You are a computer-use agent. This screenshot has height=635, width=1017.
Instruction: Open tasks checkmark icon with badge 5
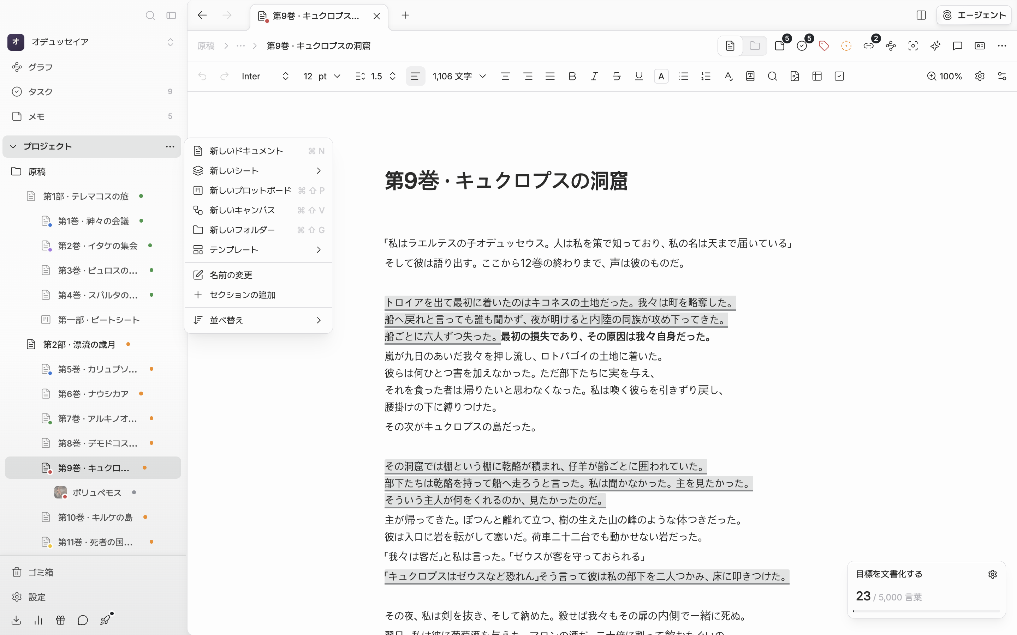tap(803, 46)
